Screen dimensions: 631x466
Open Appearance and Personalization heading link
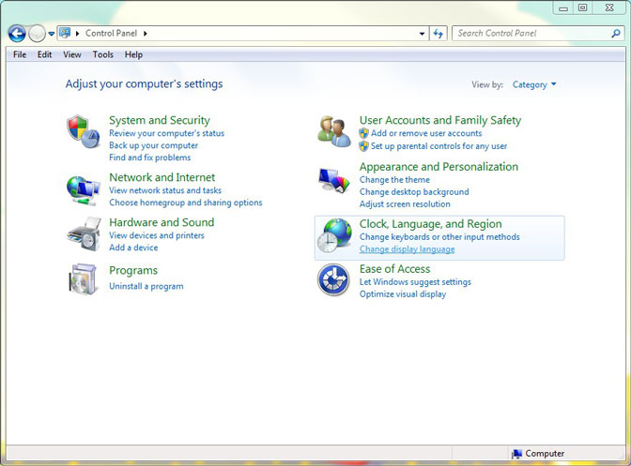click(439, 167)
